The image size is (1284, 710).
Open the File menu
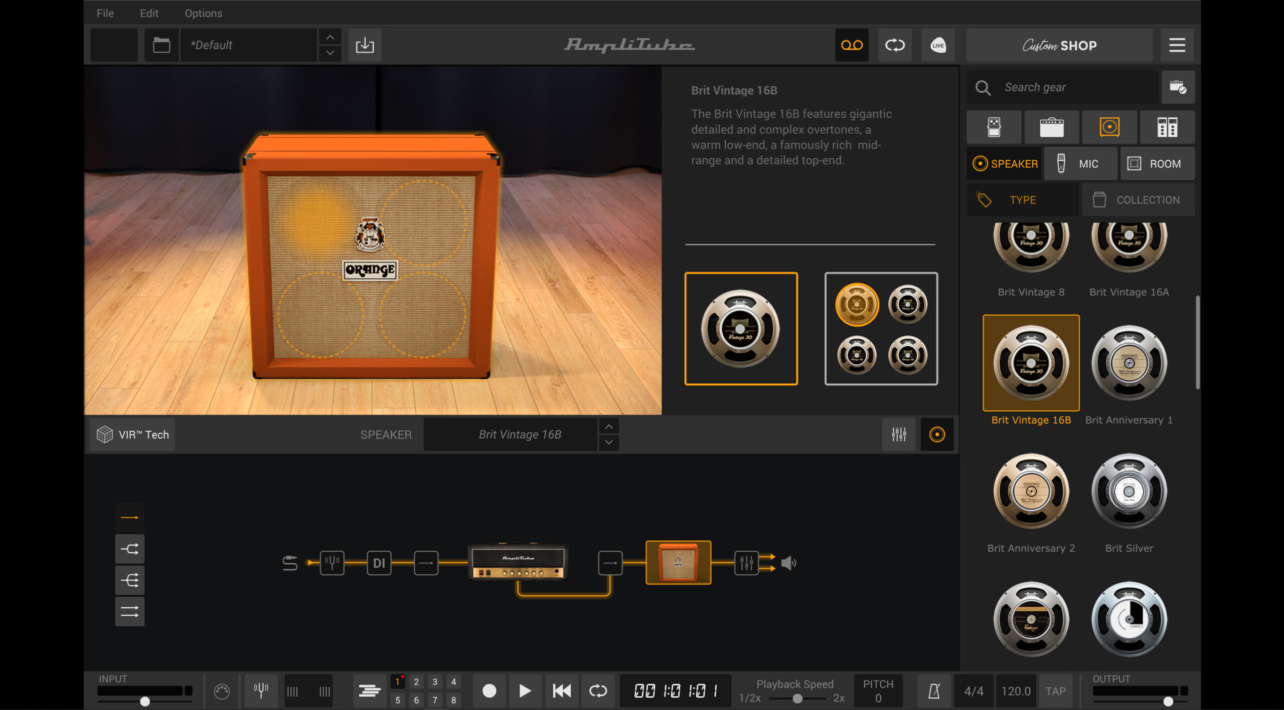pos(105,13)
